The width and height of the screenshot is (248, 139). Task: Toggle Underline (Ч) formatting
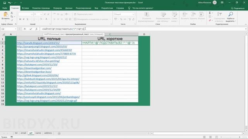point(27,19)
